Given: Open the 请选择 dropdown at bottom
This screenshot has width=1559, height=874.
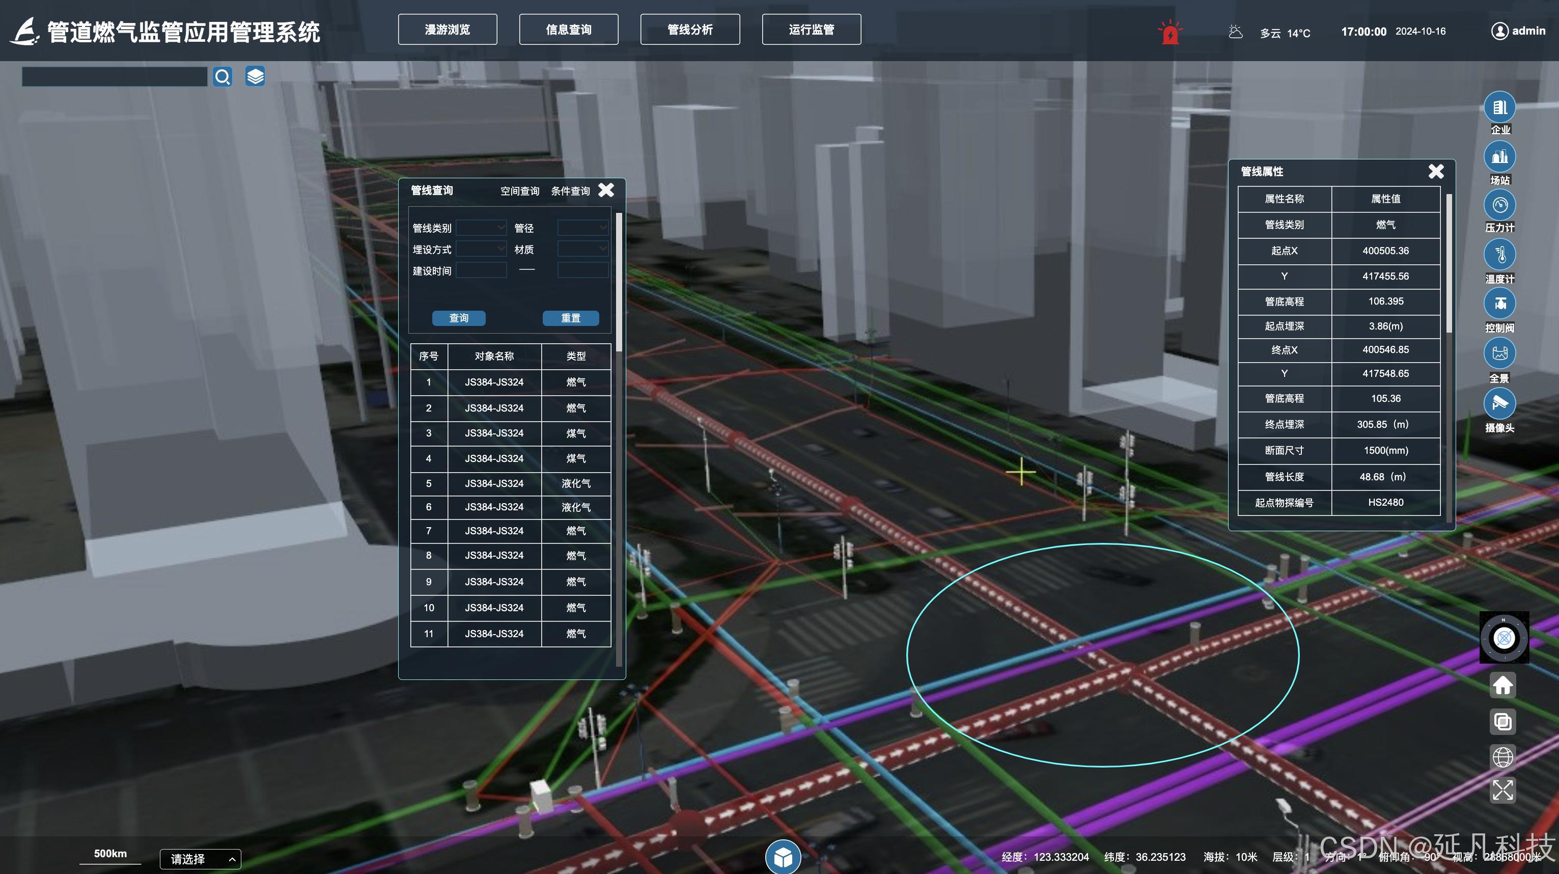Looking at the screenshot, I should [x=200, y=859].
